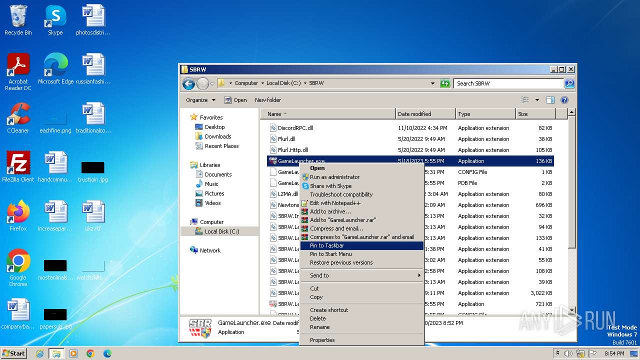Expand breadcrumb arrow after Local Disk (C:)
The image size is (640, 360).
(304, 83)
